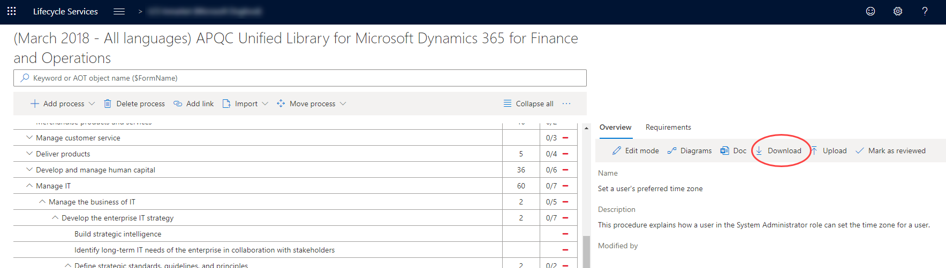The image size is (946, 268).
Task: Collapse the Manage IT node
Action: coord(29,186)
